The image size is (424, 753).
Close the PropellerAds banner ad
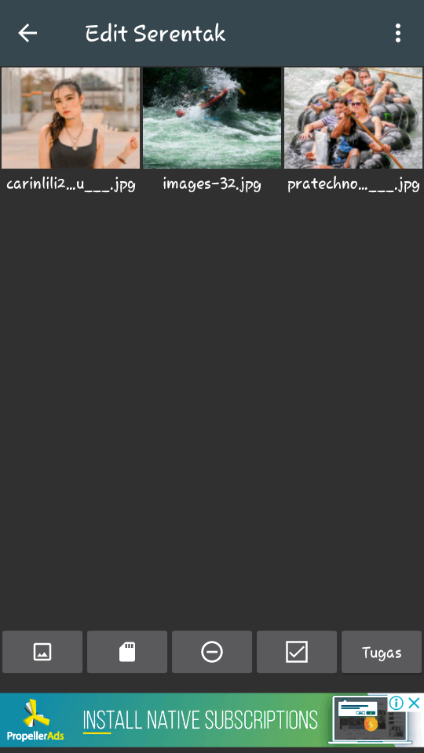[414, 704]
